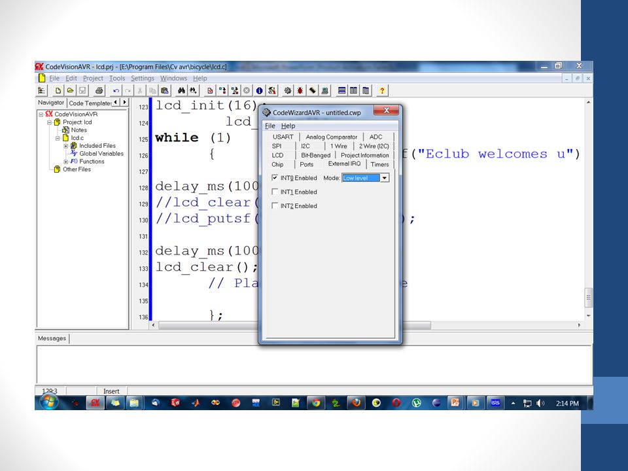Open the Settings menu
This screenshot has width=628, height=471.
143,78
